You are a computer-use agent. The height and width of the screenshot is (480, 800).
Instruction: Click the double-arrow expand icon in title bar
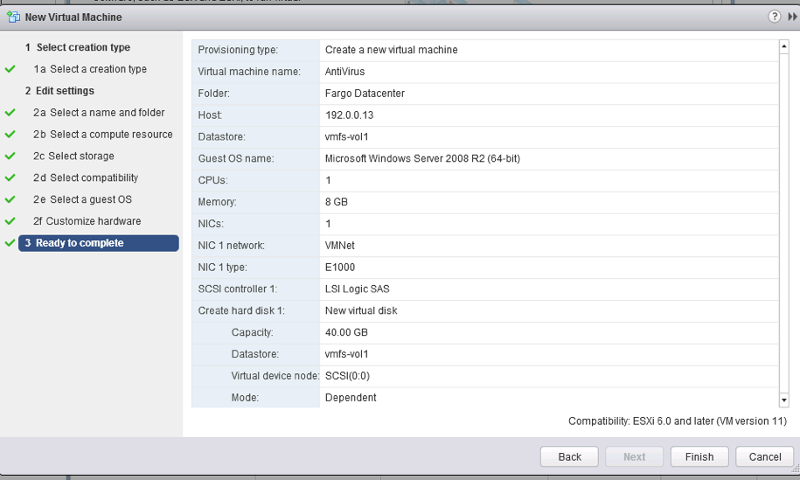coord(792,17)
